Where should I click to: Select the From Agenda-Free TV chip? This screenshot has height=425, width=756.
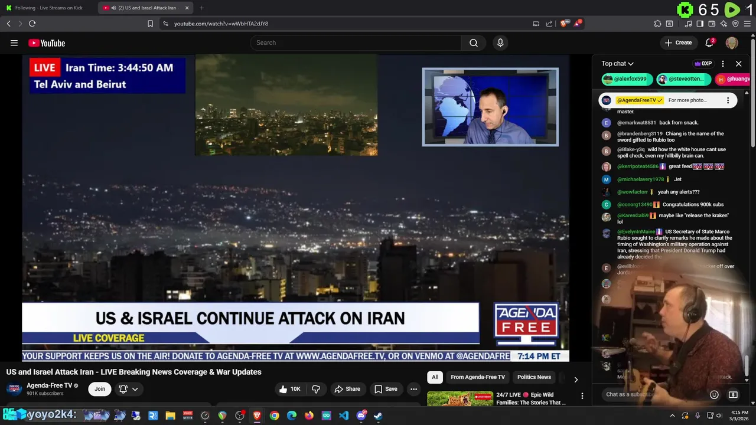point(478,377)
